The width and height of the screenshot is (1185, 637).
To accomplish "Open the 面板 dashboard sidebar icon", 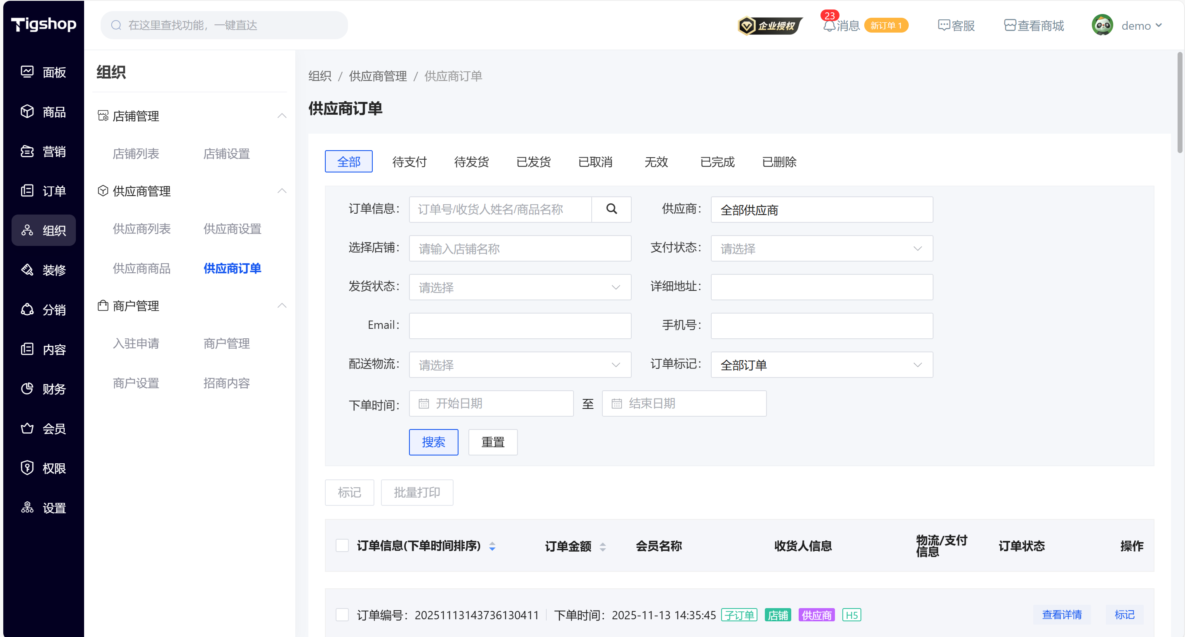I will click(27, 72).
